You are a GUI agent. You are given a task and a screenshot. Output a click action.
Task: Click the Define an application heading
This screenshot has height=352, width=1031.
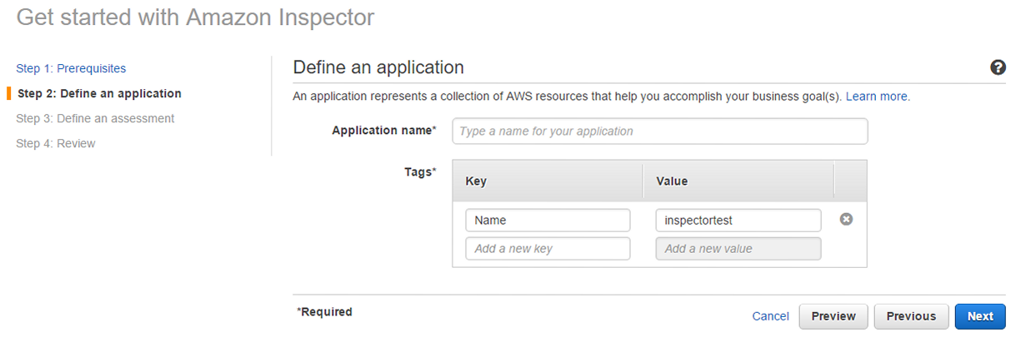[378, 67]
